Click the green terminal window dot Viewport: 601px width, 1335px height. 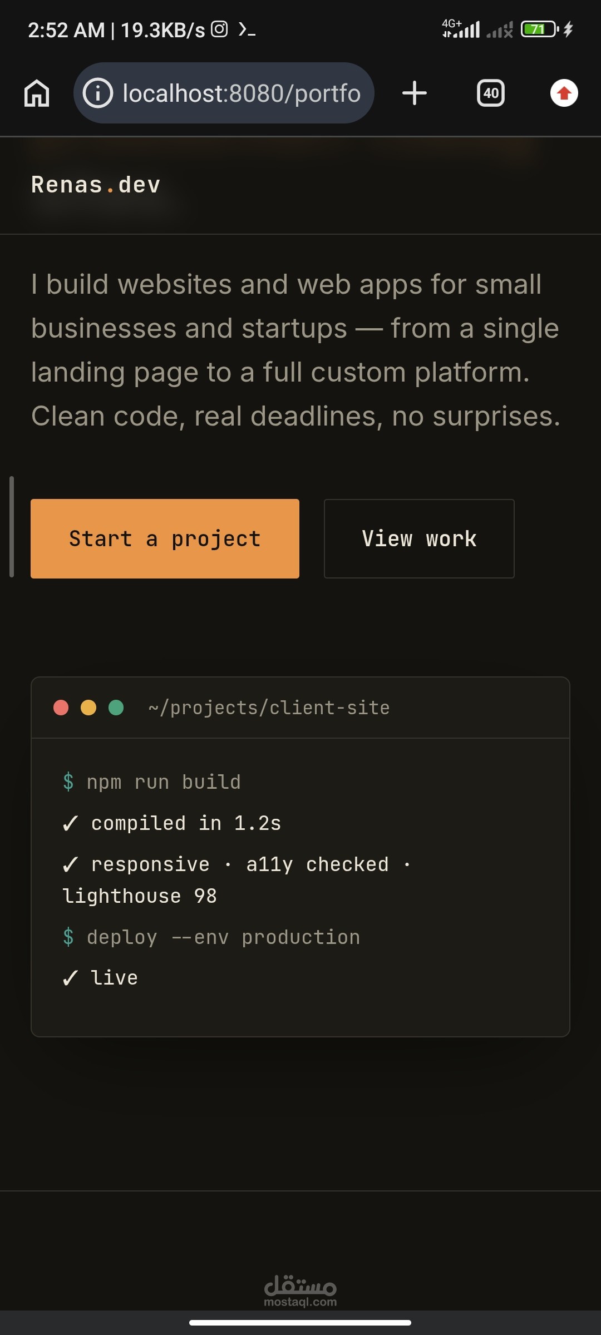116,708
